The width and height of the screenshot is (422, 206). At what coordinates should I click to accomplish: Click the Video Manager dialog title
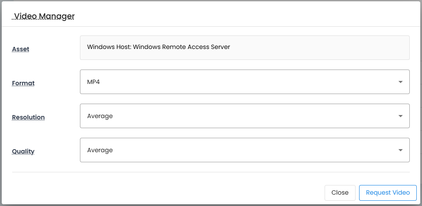point(44,17)
